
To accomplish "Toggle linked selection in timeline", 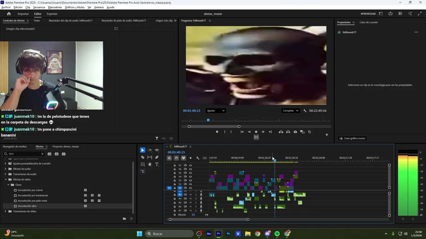I will click(x=183, y=158).
